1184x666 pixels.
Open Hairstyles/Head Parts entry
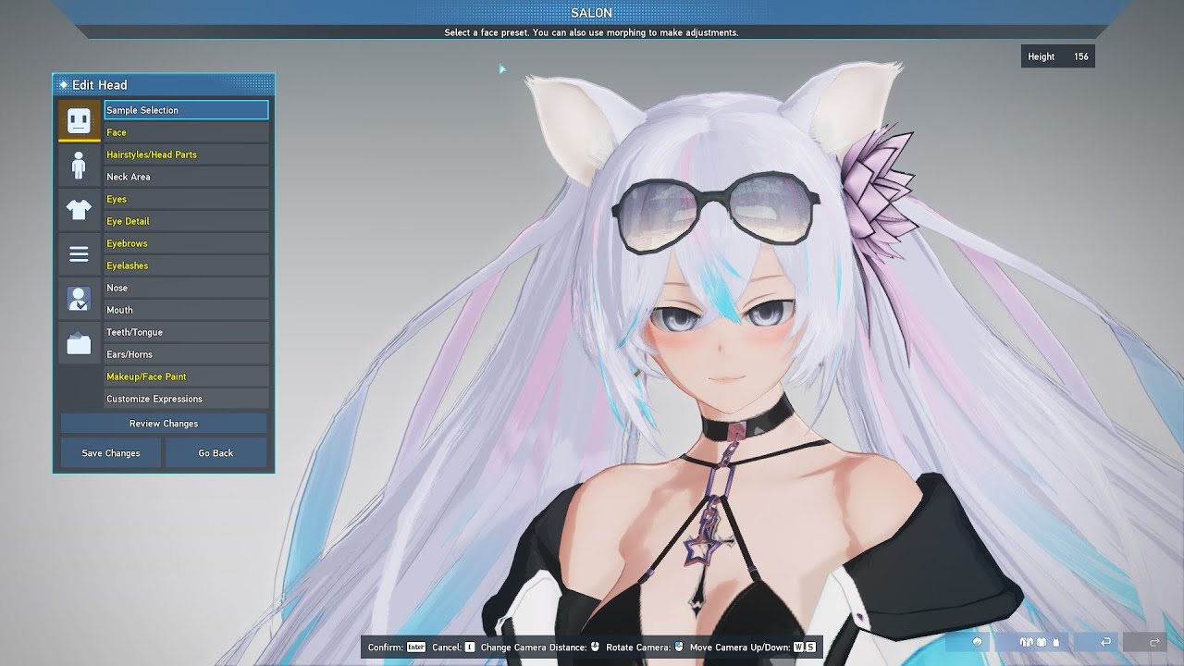pyautogui.click(x=186, y=154)
